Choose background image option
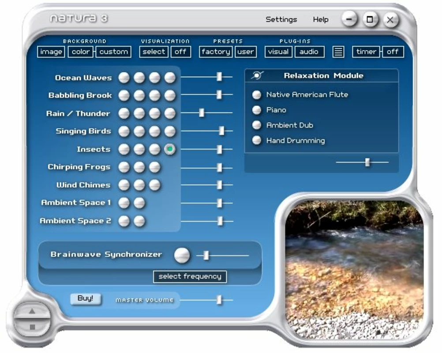This screenshot has width=442, height=353. [x=51, y=52]
